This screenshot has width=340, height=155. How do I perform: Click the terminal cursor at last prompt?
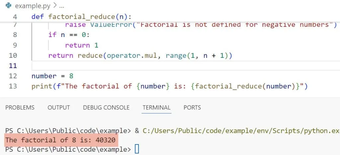point(136,149)
